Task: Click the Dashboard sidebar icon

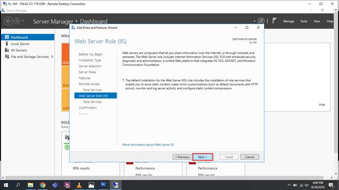Action: tap(7, 37)
